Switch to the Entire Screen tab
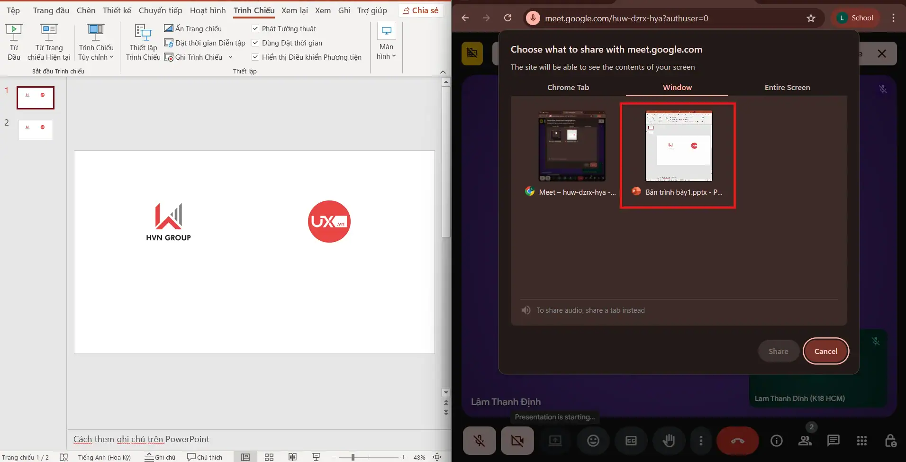Viewport: 906px width, 462px height. tap(787, 88)
